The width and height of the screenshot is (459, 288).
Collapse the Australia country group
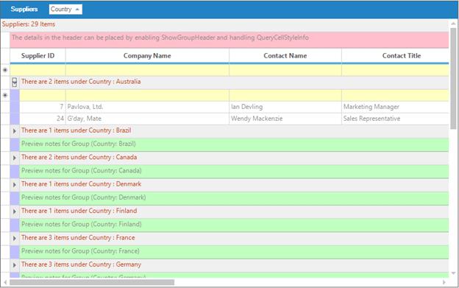coord(15,82)
